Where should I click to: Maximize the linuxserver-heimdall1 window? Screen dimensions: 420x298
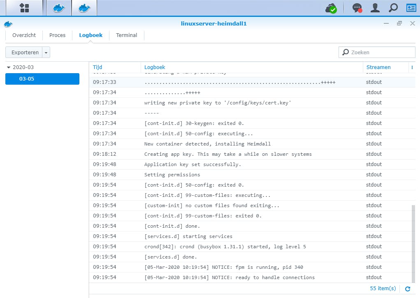point(399,23)
